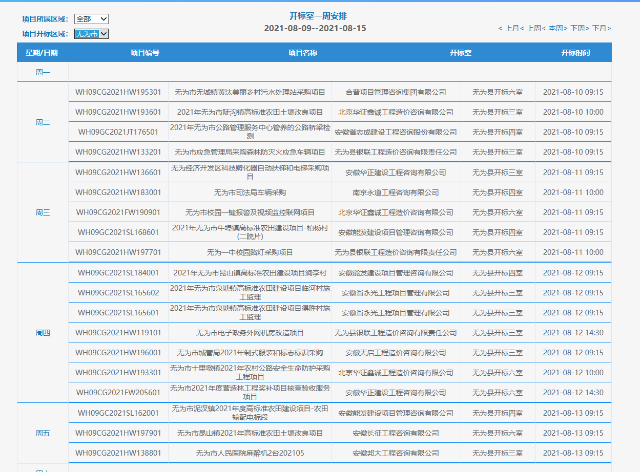The image size is (640, 472).
Task: Go to next week via 下周 link
Action: pyautogui.click(x=577, y=28)
